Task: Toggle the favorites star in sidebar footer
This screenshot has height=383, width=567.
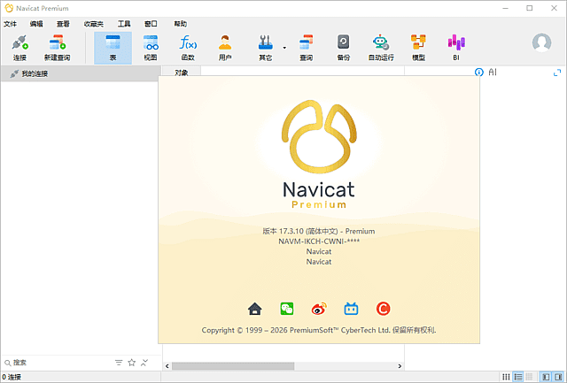Action: tap(132, 363)
